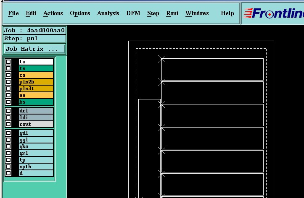This screenshot has width=304, height=198.
Task: Toggle the gdl layer checkbox
Action: [8, 133]
